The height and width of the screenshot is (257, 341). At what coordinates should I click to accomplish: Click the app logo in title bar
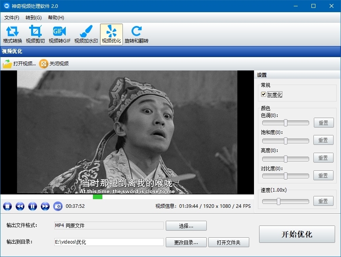coord(7,6)
